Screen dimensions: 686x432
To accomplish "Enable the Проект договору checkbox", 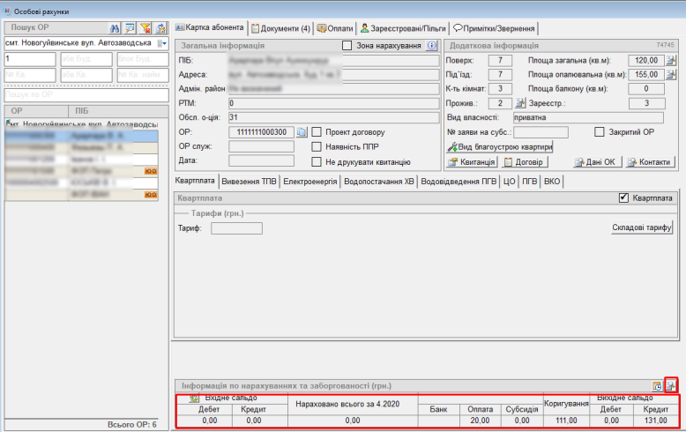I will pyautogui.click(x=317, y=132).
